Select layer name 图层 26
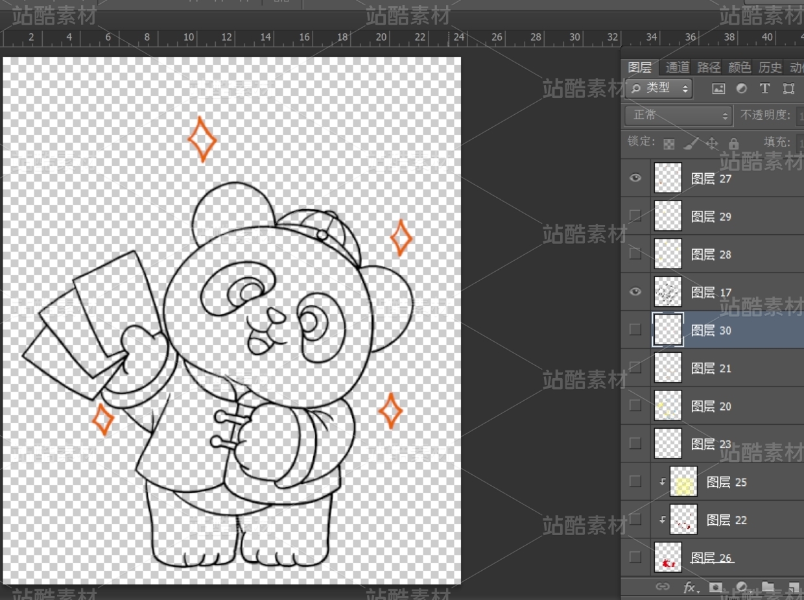The width and height of the screenshot is (804, 600). tap(711, 558)
